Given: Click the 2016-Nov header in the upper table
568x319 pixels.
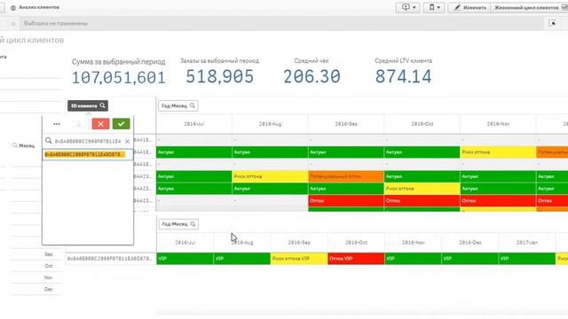Looking at the screenshot, I should tap(499, 124).
